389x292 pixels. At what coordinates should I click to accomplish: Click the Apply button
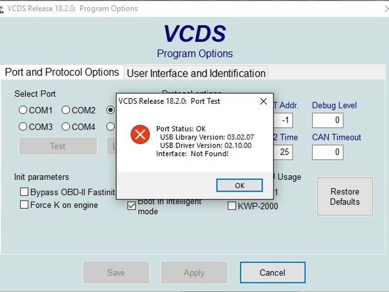194,273
